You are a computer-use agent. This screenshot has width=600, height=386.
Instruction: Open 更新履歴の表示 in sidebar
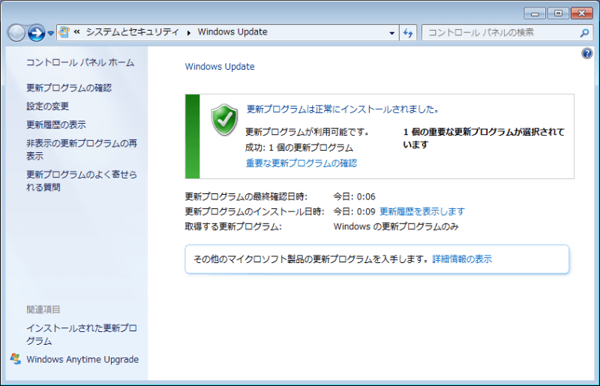pyautogui.click(x=56, y=124)
